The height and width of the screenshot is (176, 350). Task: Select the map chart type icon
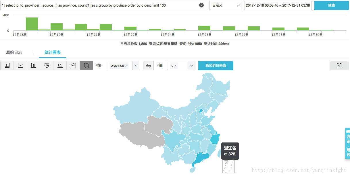pyautogui.click(x=86, y=65)
